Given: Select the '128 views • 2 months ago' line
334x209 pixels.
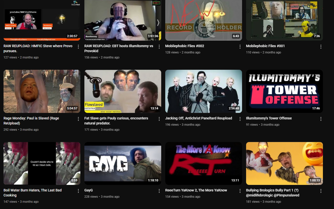Looking at the screenshot, I should (x=183, y=52).
